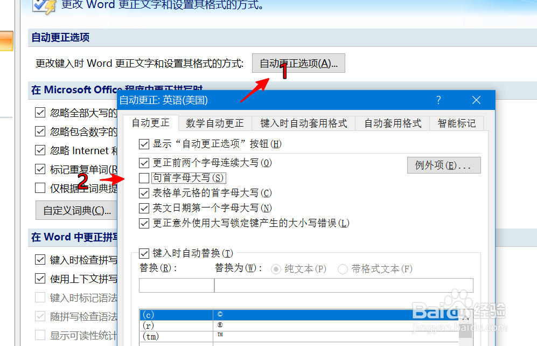Select the (c) replacement row
The image size is (537, 346).
[x=298, y=315]
